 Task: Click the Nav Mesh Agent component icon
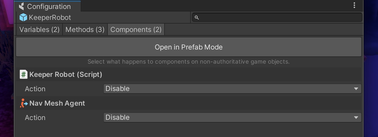(x=24, y=103)
